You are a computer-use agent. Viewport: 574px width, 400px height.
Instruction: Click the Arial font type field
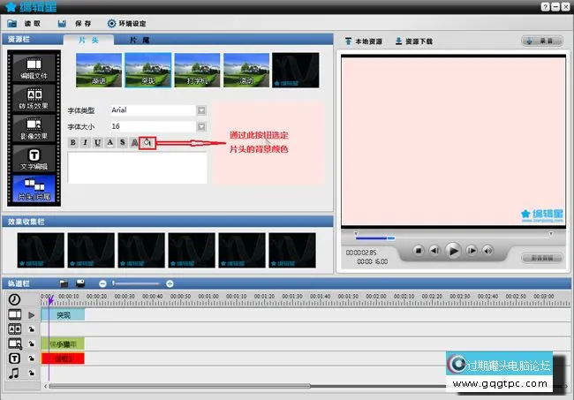[x=153, y=110]
